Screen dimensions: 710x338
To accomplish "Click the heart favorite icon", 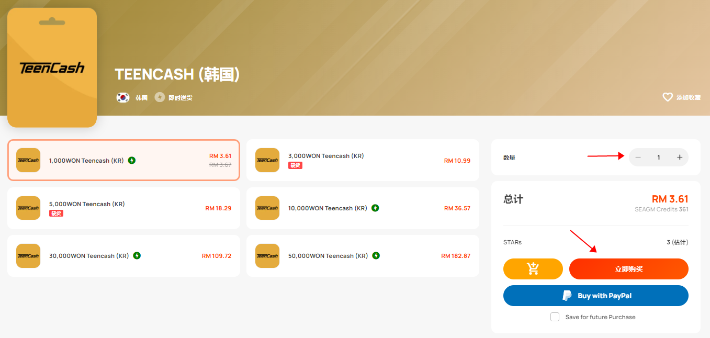I will pyautogui.click(x=667, y=97).
